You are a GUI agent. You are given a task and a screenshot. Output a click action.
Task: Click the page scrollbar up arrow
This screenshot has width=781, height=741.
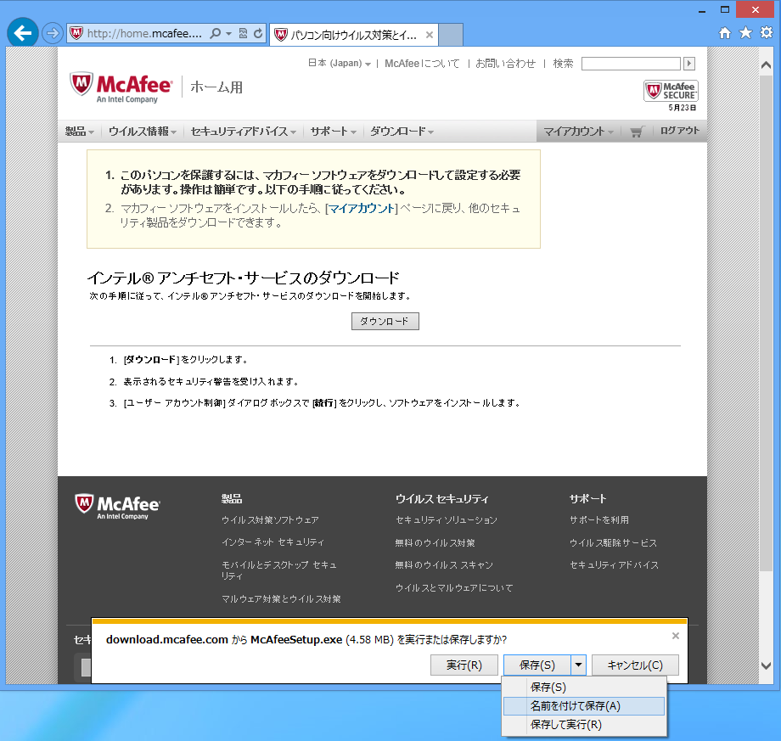pos(766,65)
